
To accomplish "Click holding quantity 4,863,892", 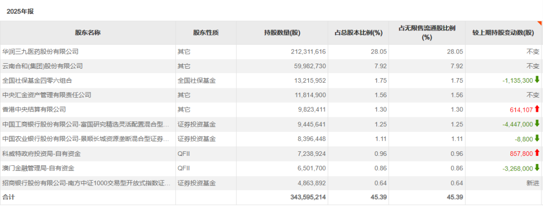I will pyautogui.click(x=312, y=182).
